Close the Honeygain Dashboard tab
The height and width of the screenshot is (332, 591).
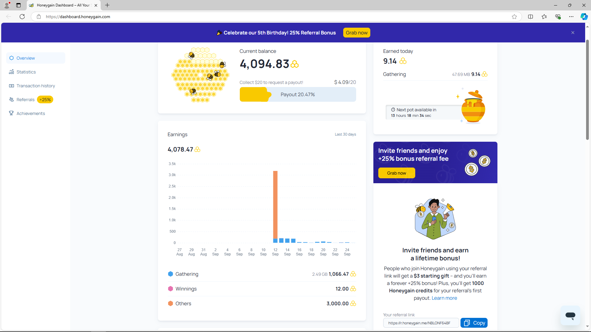[x=96, y=5]
